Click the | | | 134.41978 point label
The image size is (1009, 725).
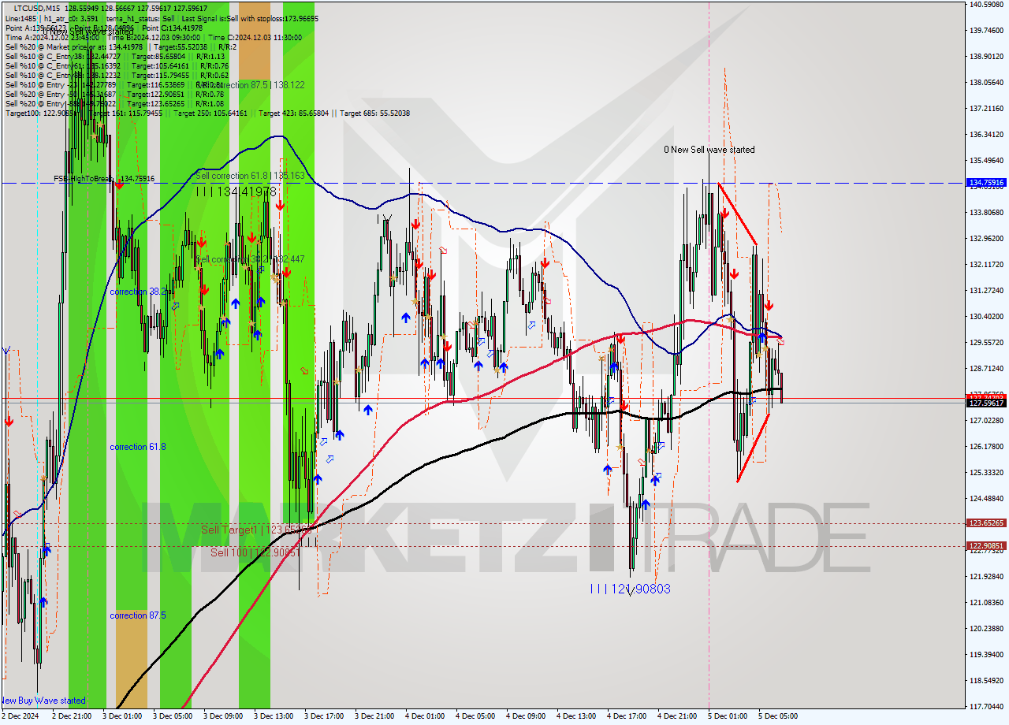236,191
